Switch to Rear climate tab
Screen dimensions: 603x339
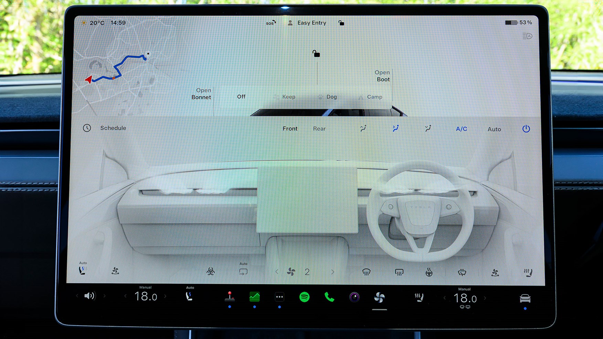tap(319, 129)
